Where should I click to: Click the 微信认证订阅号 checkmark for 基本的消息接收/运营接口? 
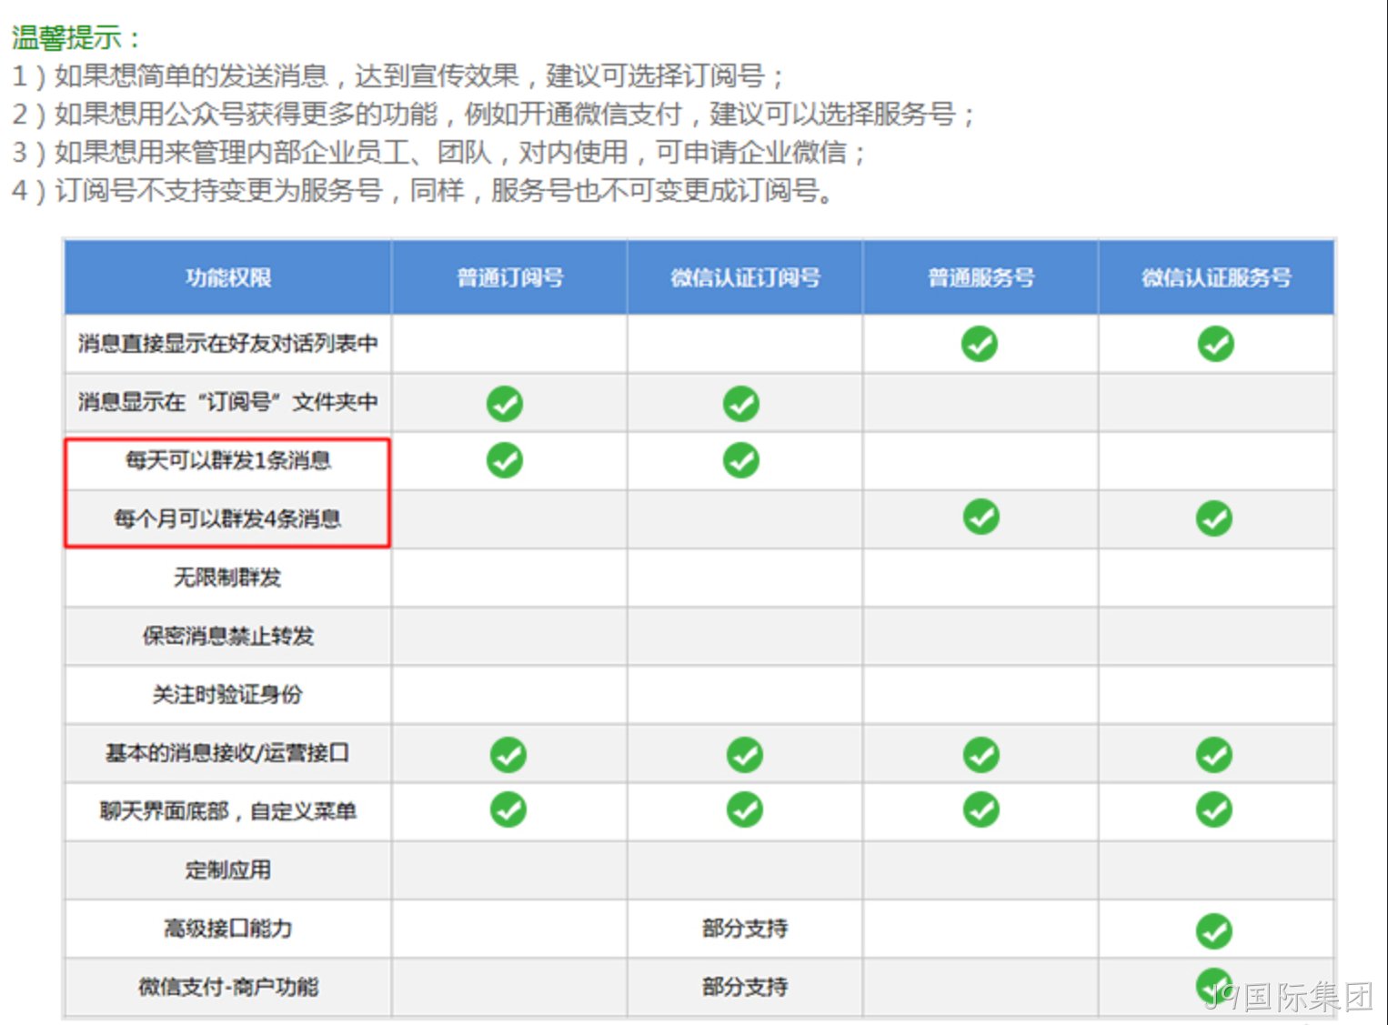[x=745, y=755]
